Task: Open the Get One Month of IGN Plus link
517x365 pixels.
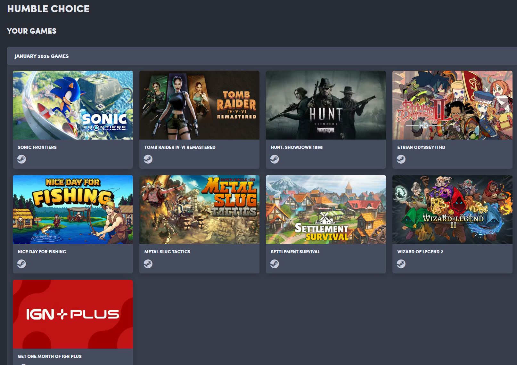Action: pyautogui.click(x=50, y=356)
